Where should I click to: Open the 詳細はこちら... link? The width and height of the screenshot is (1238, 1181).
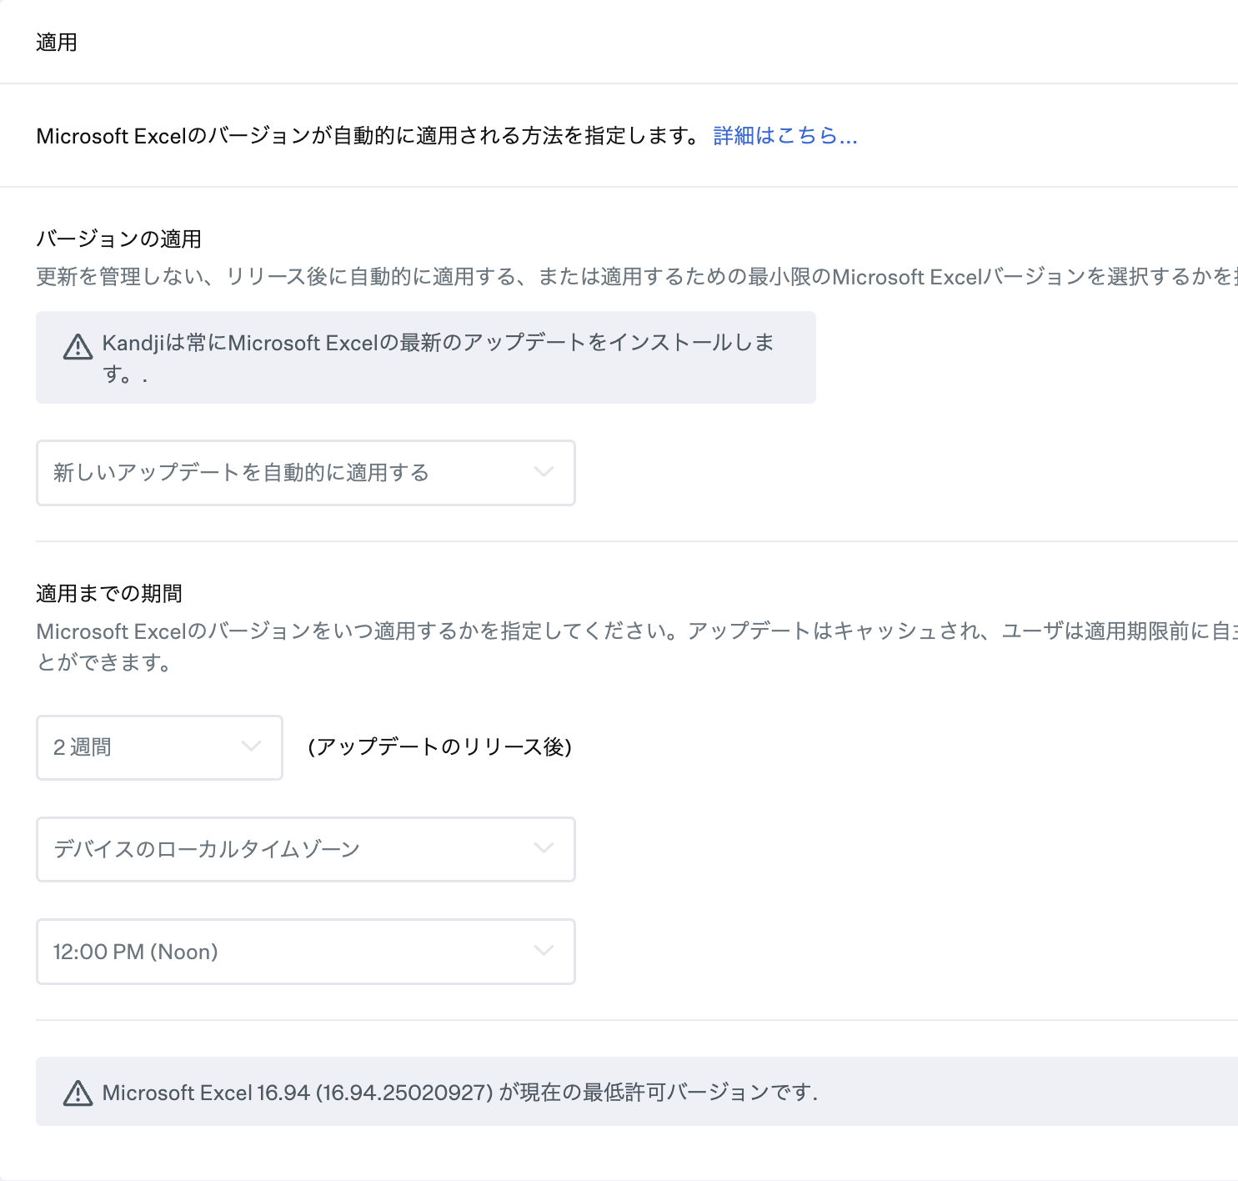785,136
